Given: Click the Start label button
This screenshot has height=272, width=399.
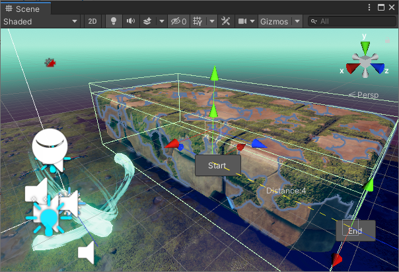Looking at the screenshot, I should (217, 165).
